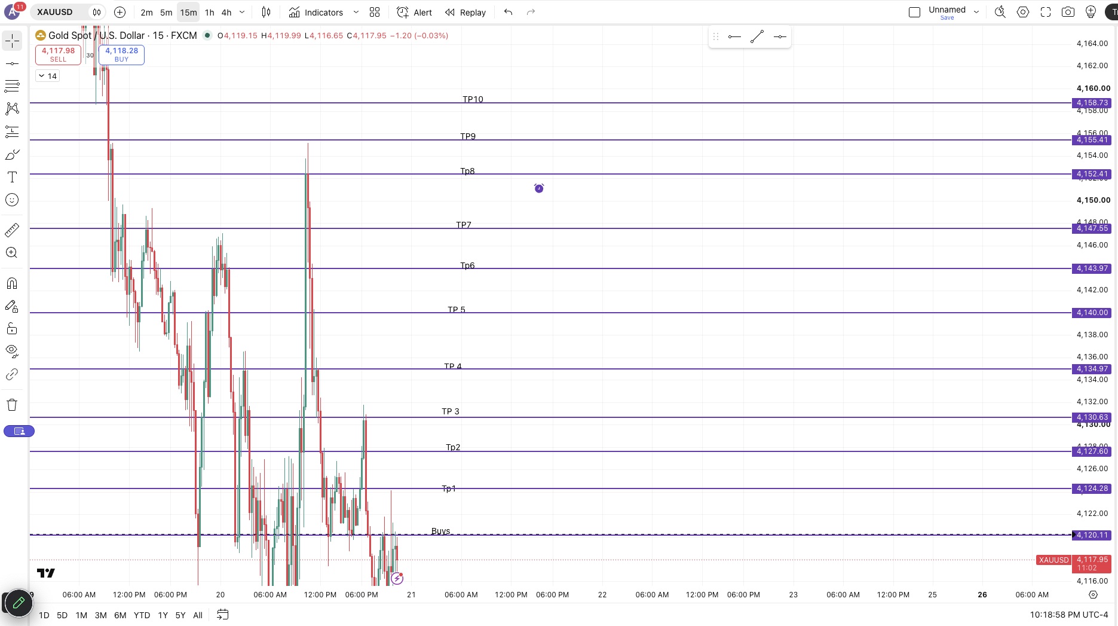Toggle magnet mode
This screenshot has width=1118, height=626.
pos(12,283)
